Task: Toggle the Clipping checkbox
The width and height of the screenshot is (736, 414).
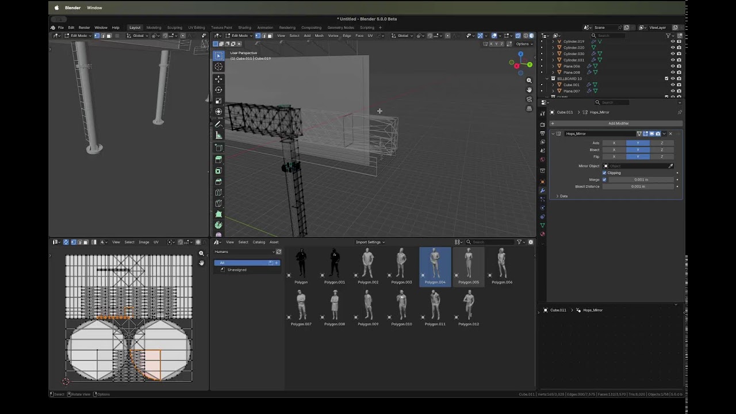Action: tap(604, 172)
